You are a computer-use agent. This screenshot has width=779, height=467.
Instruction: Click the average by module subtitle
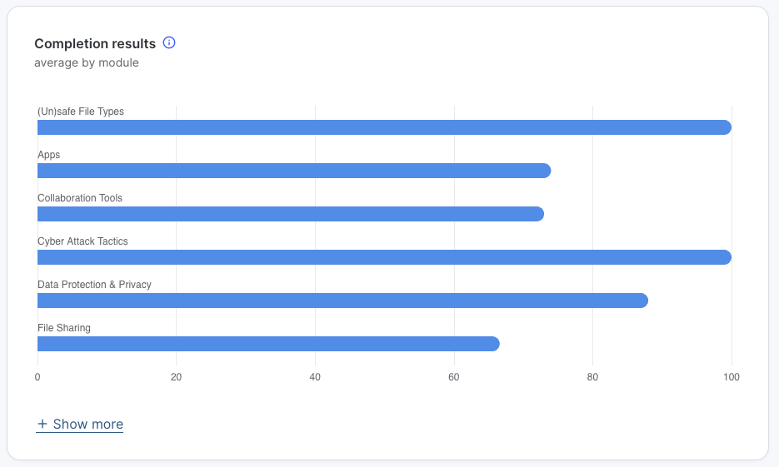tap(87, 62)
